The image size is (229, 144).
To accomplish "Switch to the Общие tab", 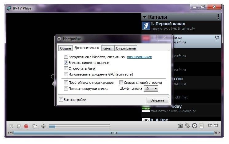I will (x=65, y=48).
